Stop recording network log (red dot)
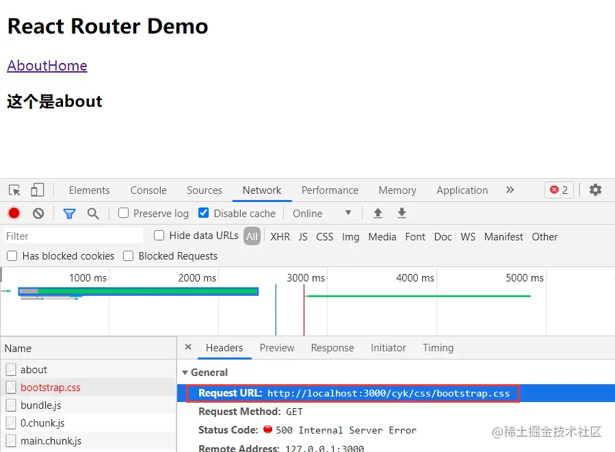Screen dimensions: 615x452 [x=14, y=213]
